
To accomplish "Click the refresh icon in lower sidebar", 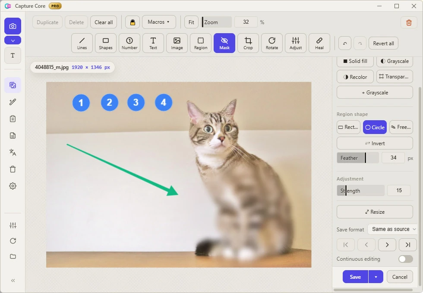I will click(13, 241).
